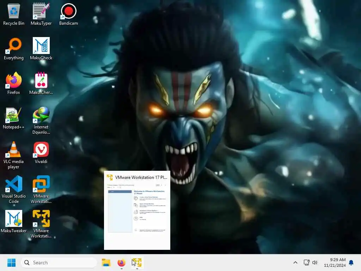Select the Visual Studio Code shortcut
Viewport: 361px width, 271px height.
coord(14,189)
